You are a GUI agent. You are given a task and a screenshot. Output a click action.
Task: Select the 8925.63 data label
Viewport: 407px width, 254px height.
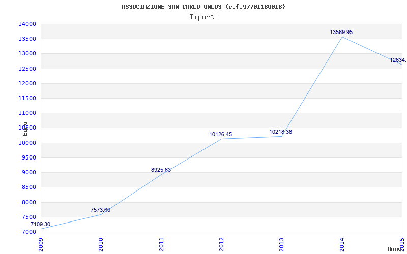(x=161, y=170)
